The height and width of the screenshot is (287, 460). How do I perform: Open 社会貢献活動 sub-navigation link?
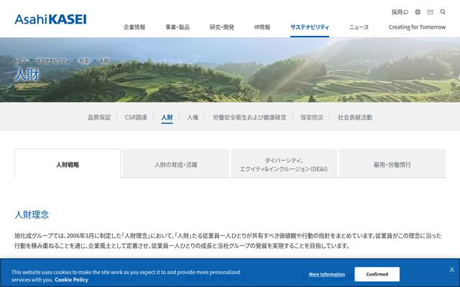point(355,118)
